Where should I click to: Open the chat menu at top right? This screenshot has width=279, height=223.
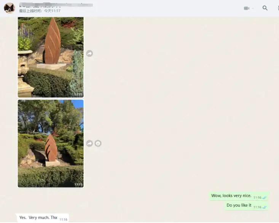pyautogui.click(x=278, y=8)
